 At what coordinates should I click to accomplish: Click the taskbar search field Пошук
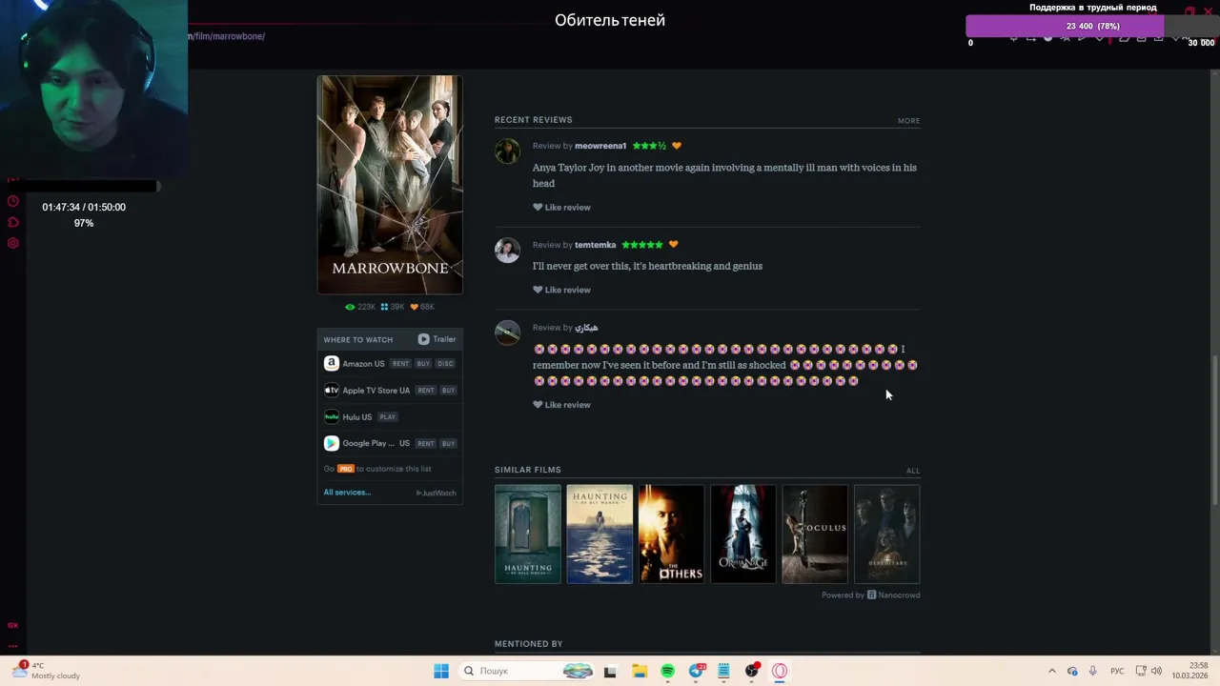pos(528,671)
